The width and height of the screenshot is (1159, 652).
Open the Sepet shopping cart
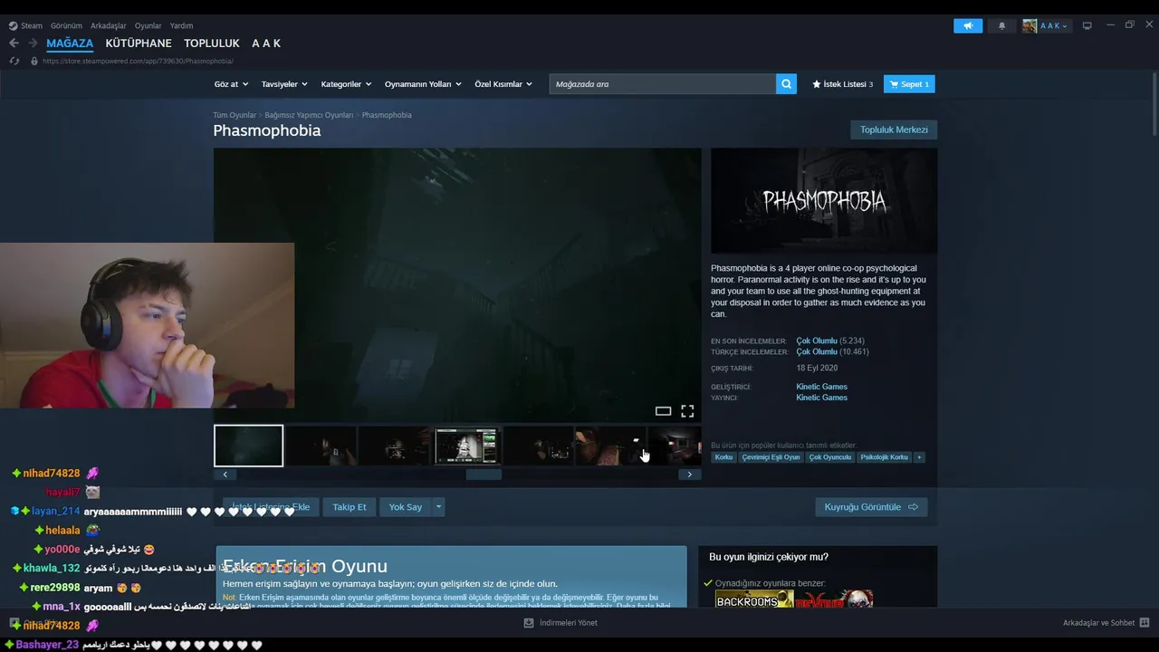click(909, 84)
